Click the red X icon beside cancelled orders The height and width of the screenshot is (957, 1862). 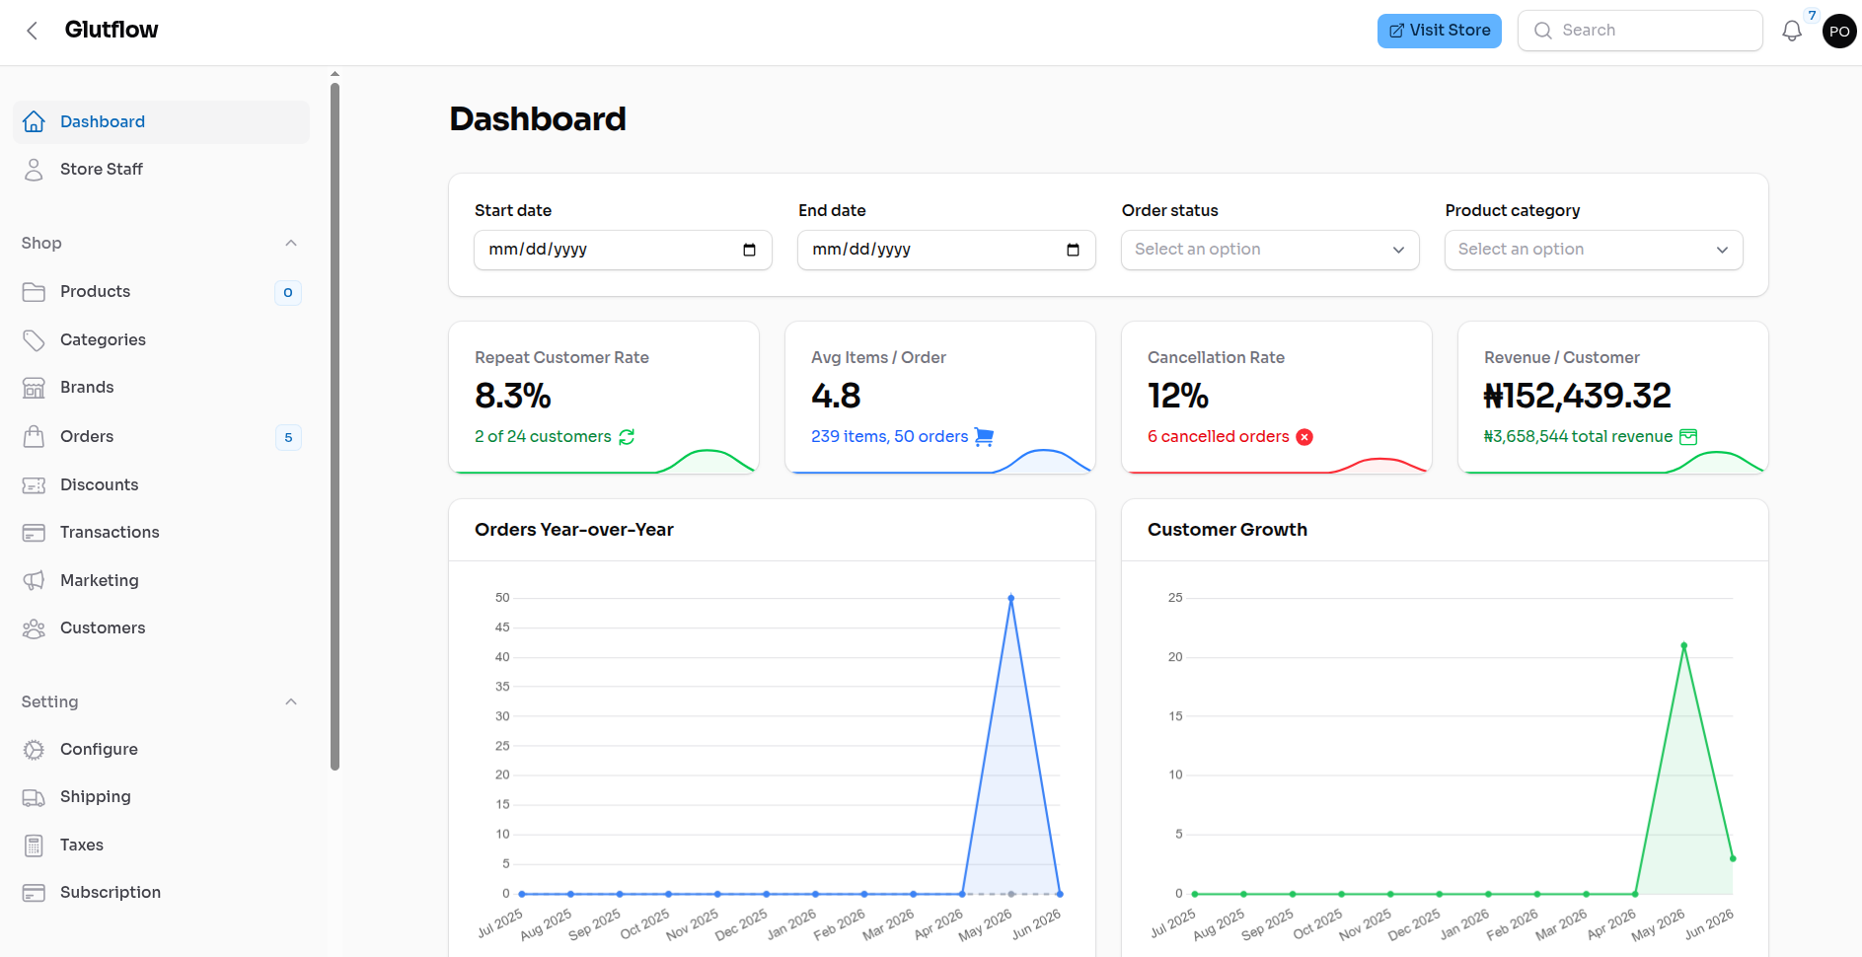(x=1304, y=437)
